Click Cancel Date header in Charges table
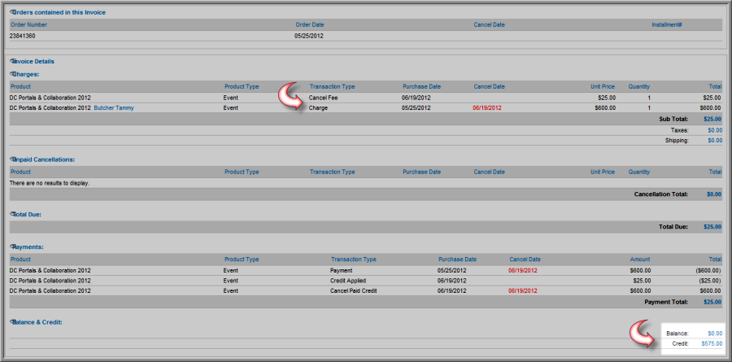Viewport: 732px width, 362px height. pyautogui.click(x=489, y=86)
